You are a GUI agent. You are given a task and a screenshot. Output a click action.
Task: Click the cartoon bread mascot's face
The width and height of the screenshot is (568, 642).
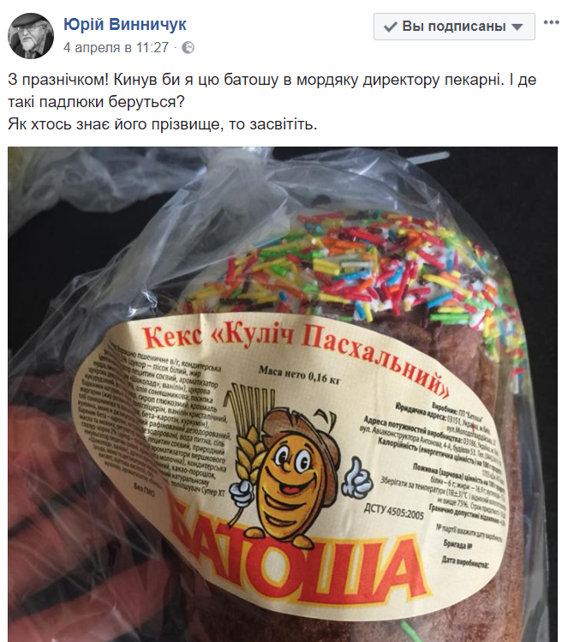tap(291, 471)
